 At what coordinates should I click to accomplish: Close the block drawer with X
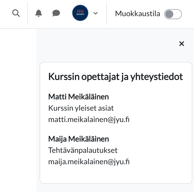click(x=181, y=44)
